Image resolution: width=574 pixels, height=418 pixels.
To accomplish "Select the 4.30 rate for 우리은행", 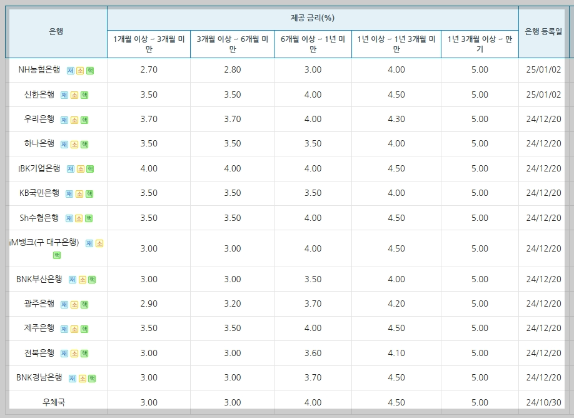I will tap(396, 119).
